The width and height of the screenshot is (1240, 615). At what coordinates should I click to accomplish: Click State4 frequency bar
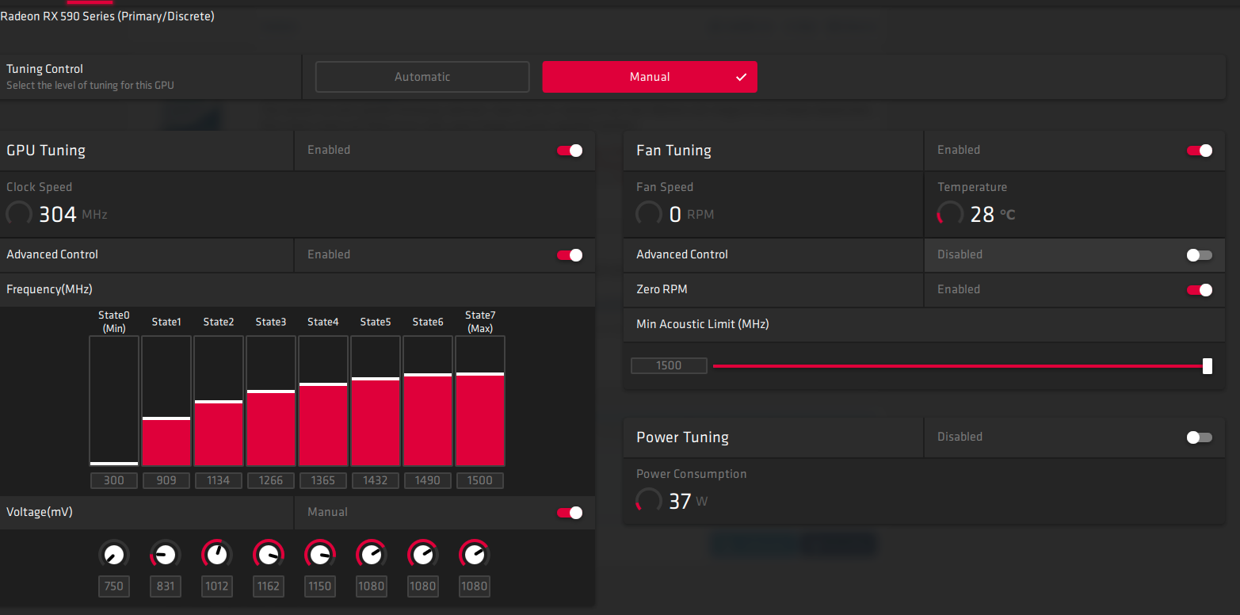323,401
